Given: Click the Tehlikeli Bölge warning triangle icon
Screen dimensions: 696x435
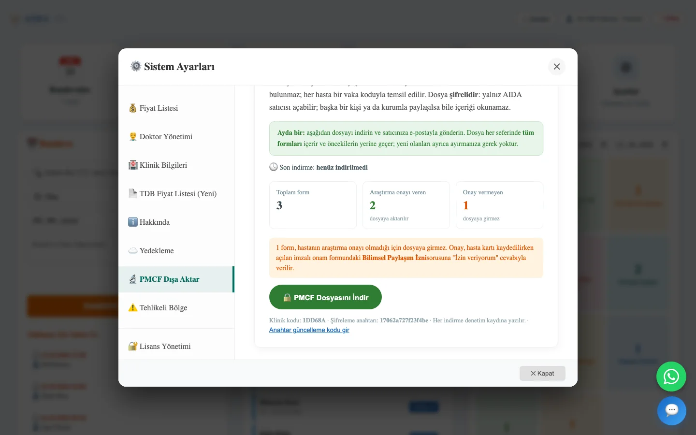Looking at the screenshot, I should click(x=133, y=308).
